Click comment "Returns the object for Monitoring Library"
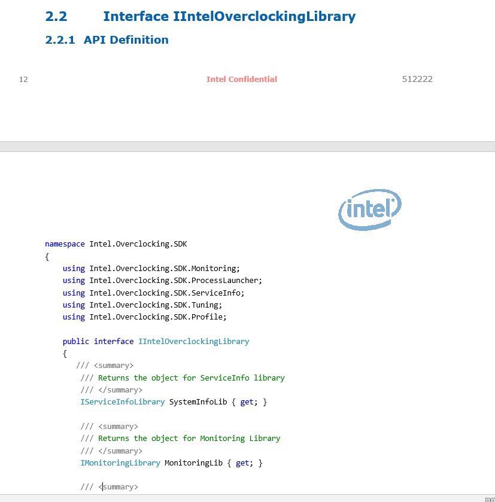 (189, 439)
